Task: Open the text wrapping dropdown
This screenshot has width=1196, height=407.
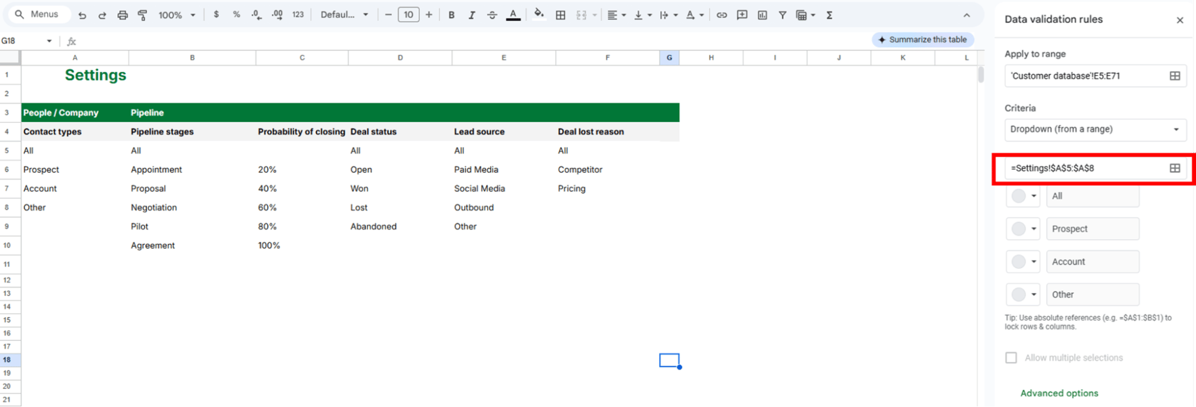Action: pos(668,15)
